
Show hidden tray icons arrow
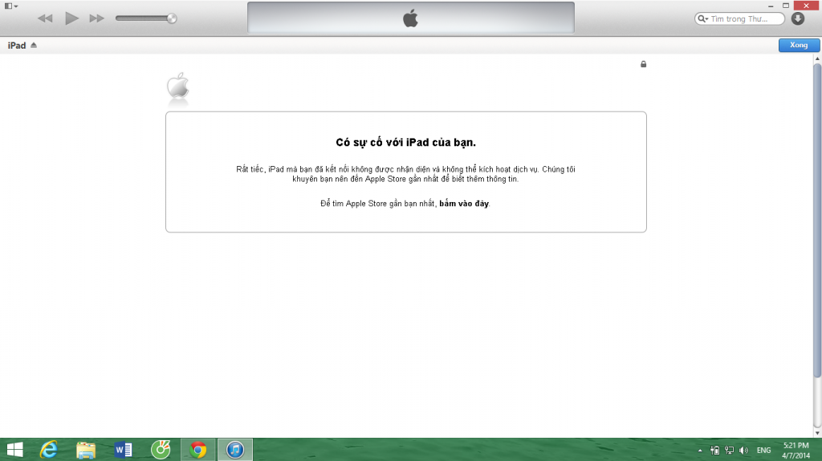pyautogui.click(x=700, y=451)
